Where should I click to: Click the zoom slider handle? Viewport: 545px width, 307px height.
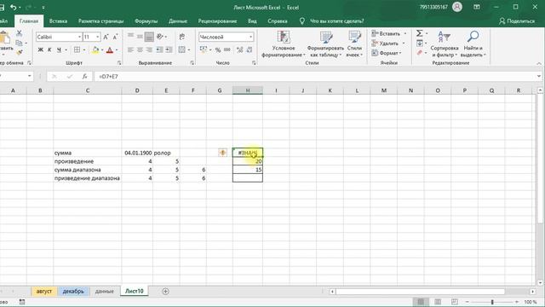[492, 302]
